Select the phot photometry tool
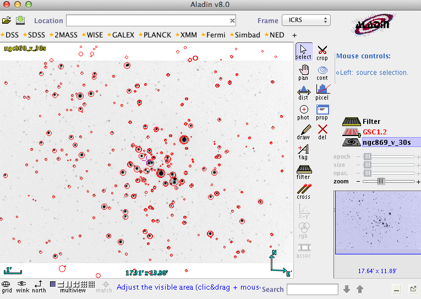Image resolution: width=421 pixels, height=299 pixels. pos(304,112)
